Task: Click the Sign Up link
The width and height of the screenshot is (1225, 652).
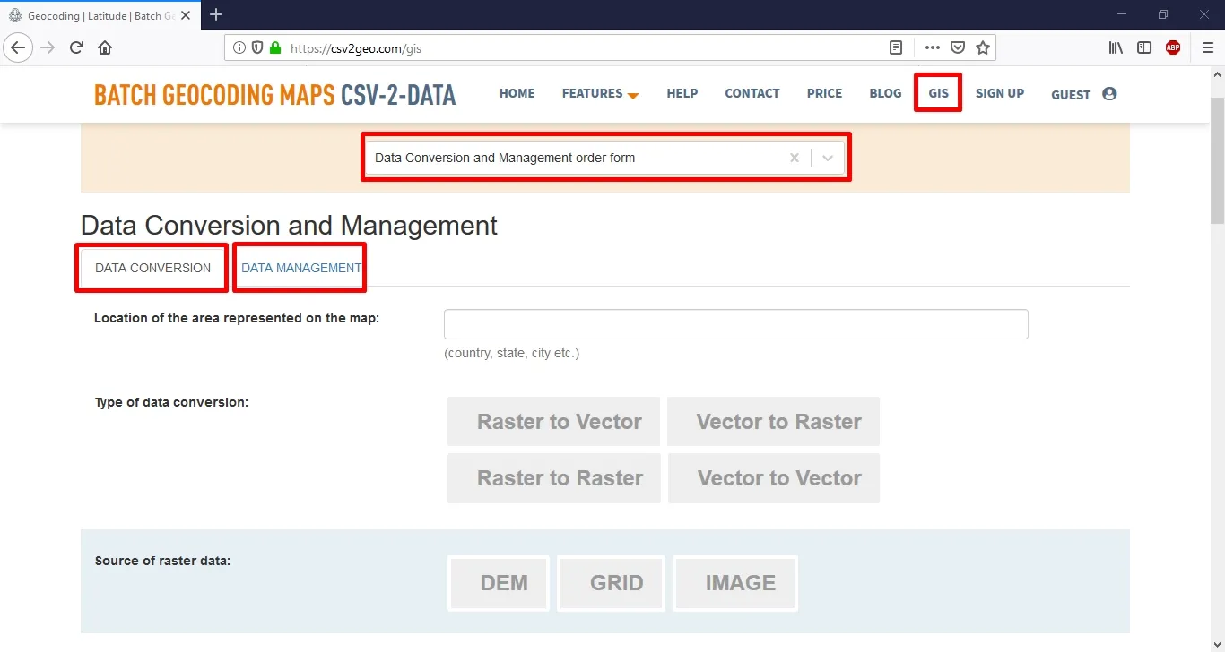Action: [999, 93]
